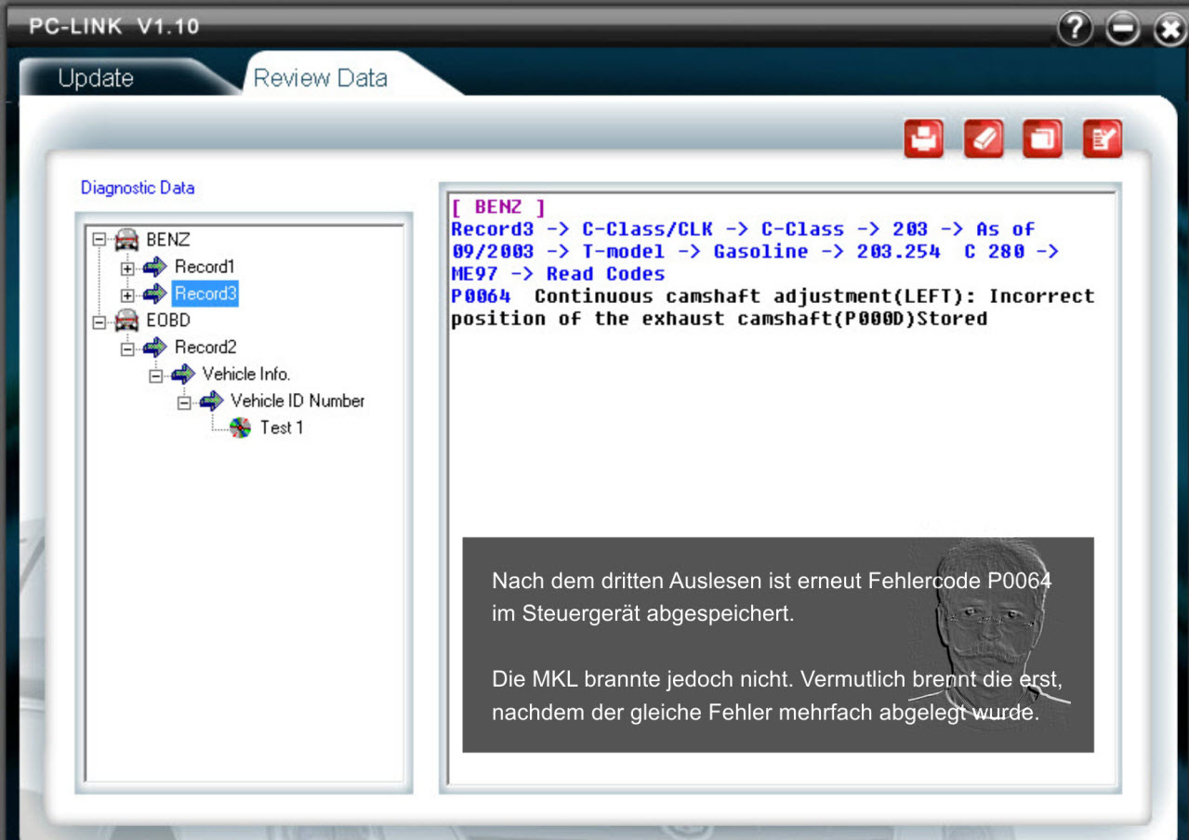The height and width of the screenshot is (840, 1189).
Task: Click the arrow icon beside Vehicle Info.
Action: 183,374
